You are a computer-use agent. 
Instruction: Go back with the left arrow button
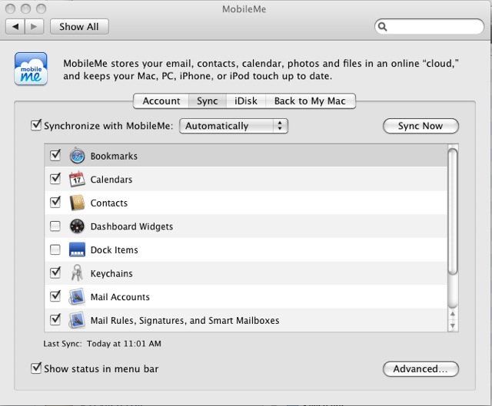click(15, 27)
